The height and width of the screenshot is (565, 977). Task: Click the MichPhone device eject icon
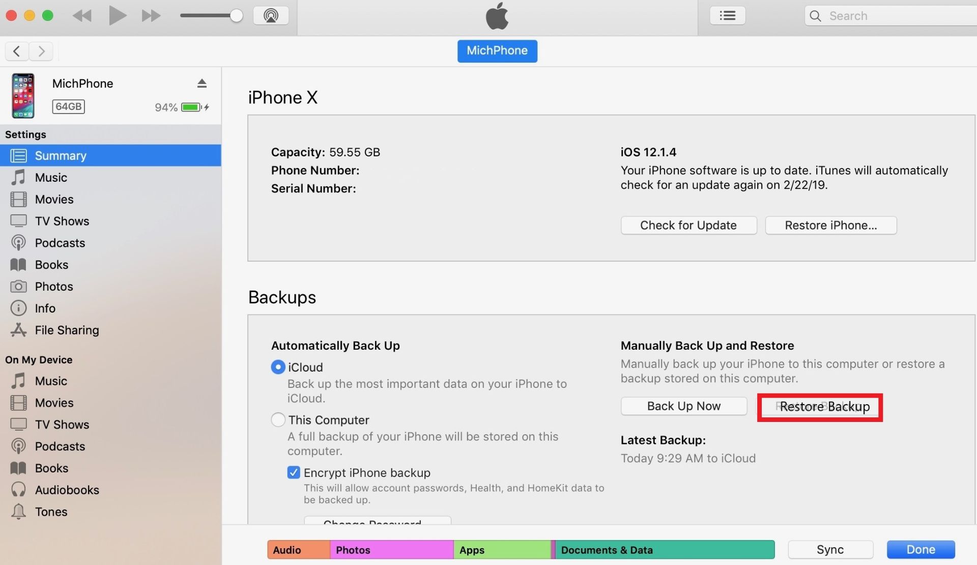coord(200,83)
